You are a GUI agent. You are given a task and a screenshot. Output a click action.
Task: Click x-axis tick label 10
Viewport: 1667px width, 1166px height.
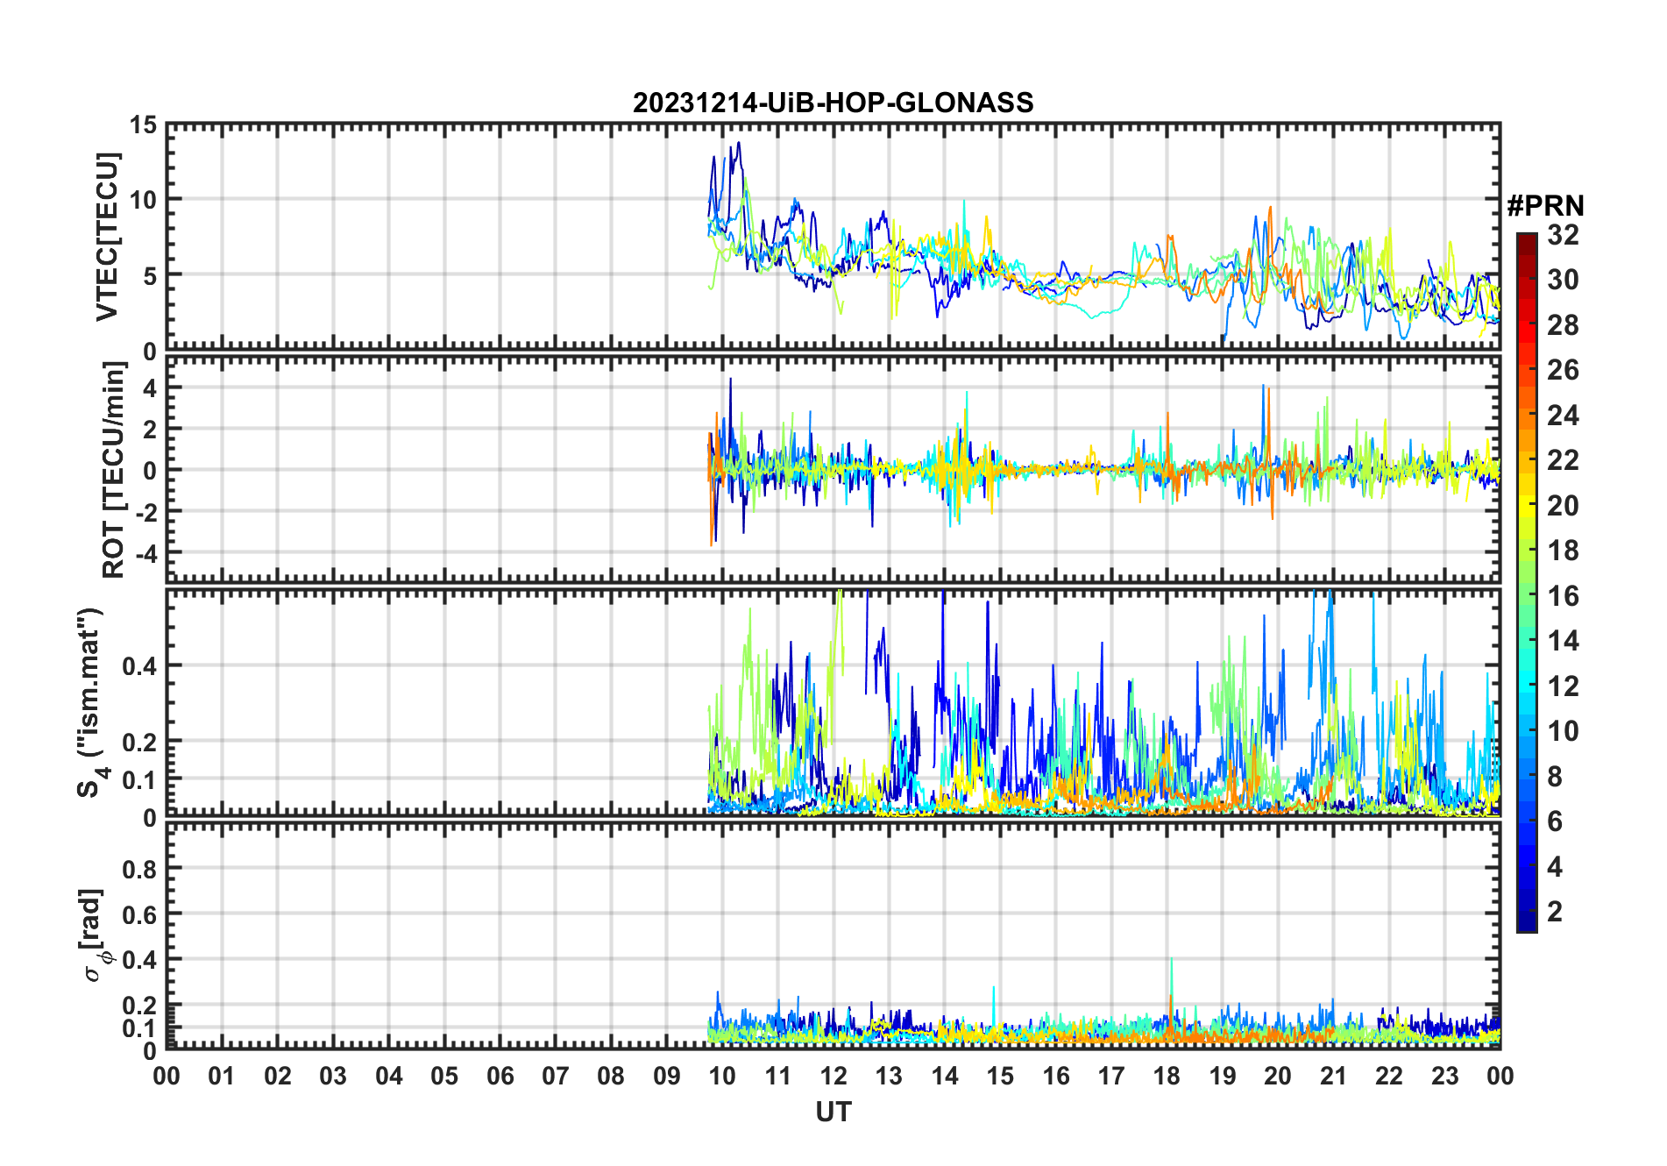tap(722, 1076)
